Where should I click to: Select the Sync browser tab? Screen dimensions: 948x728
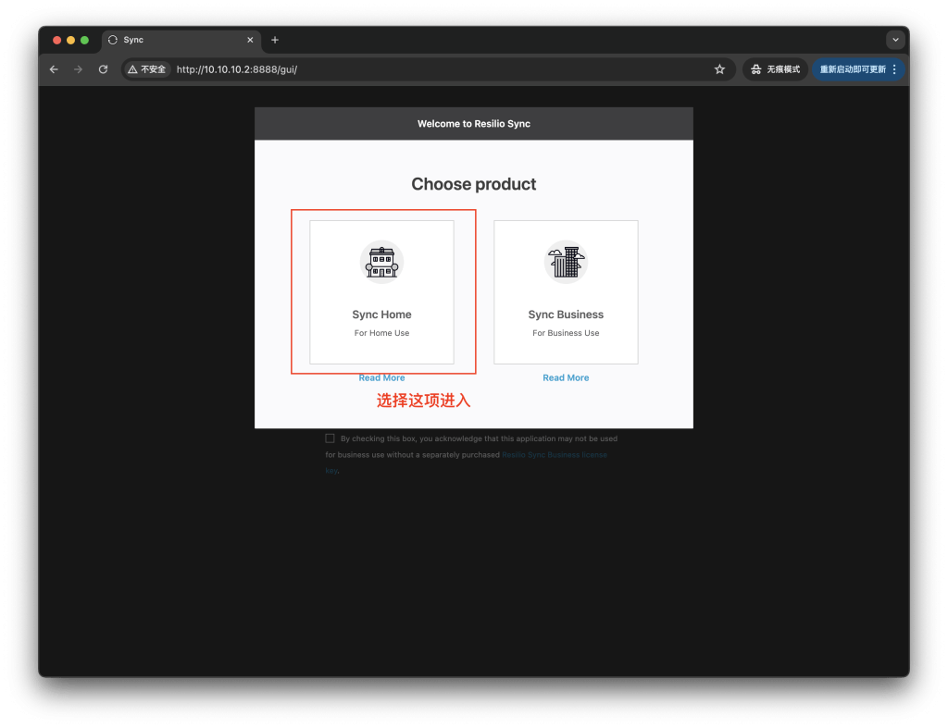(181, 40)
